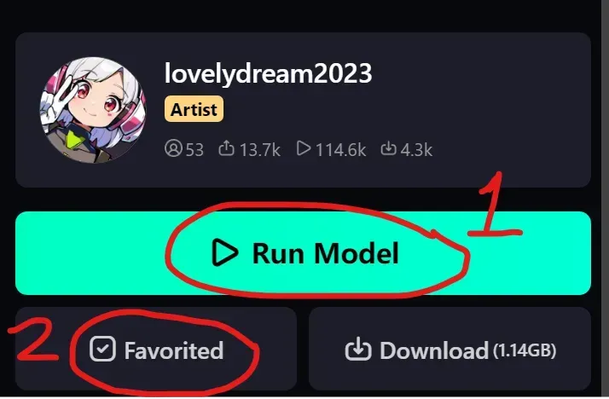Screen dimensions: 609x399
Task: Click the 13.7k uploads count
Action: (x=260, y=150)
